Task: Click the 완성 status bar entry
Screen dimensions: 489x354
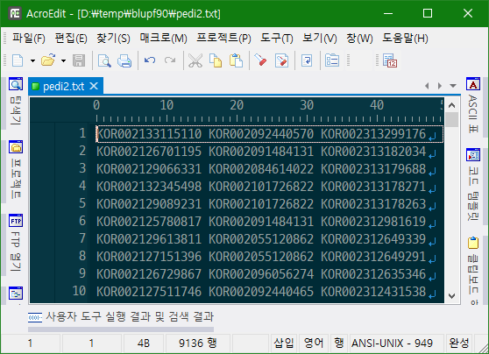Action: click(458, 343)
